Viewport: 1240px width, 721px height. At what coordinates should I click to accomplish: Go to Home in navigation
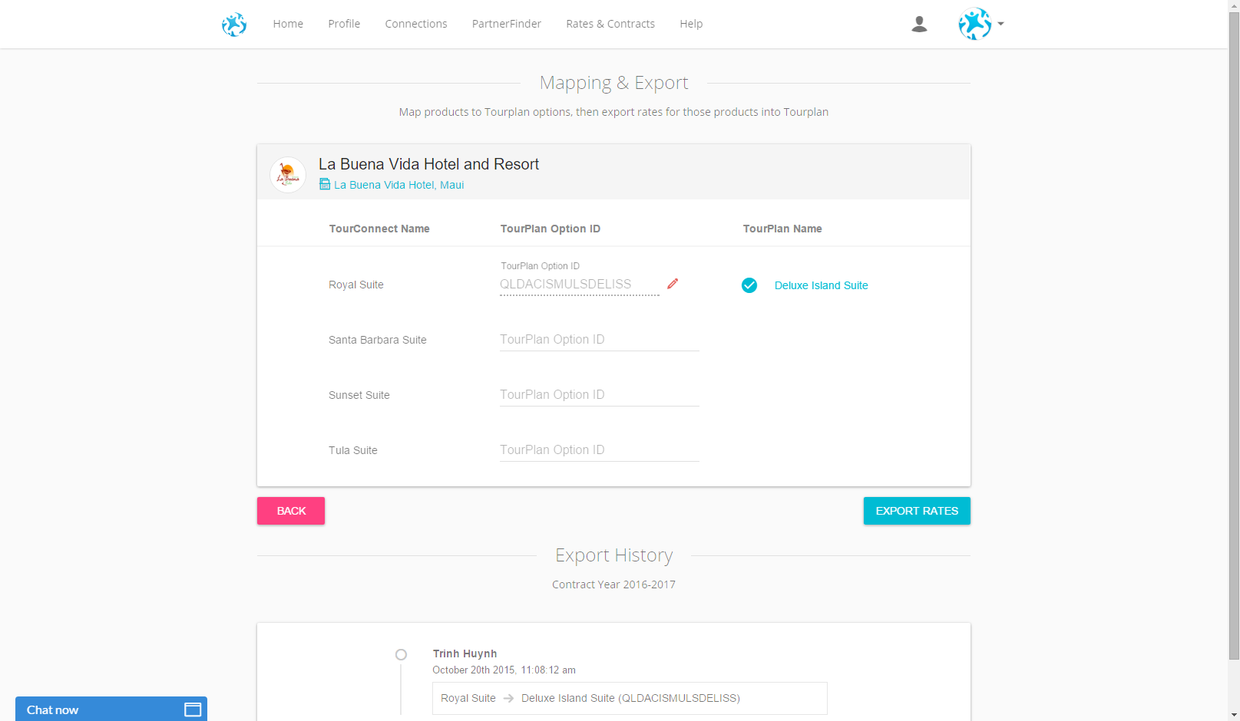click(x=288, y=24)
